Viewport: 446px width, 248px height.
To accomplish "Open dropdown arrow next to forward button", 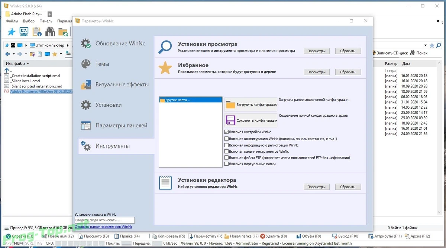I will (x=25, y=54).
